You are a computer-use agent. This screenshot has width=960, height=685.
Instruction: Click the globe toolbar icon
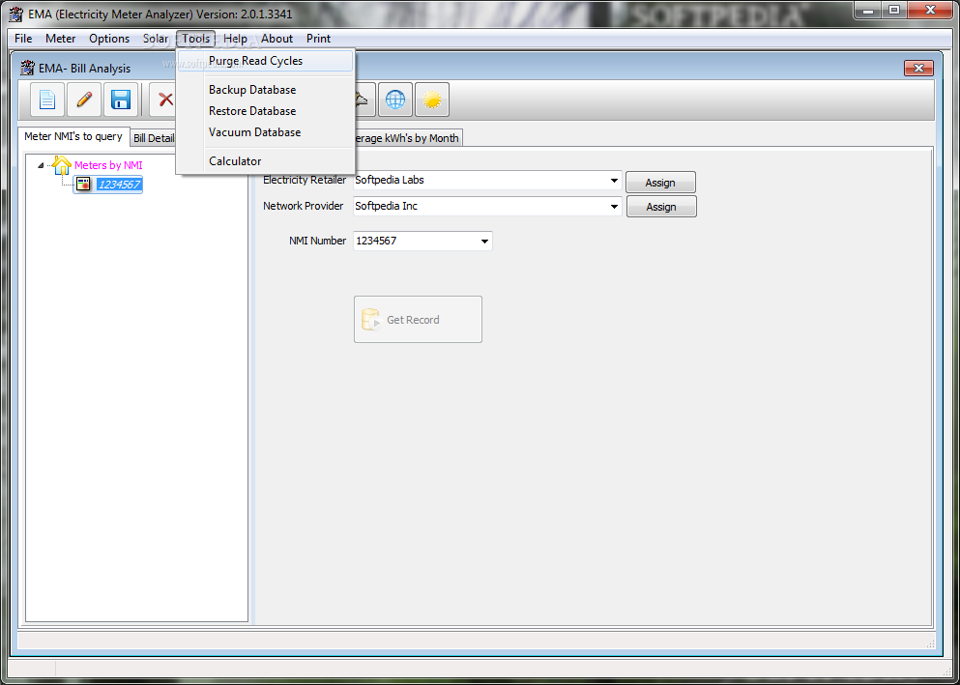pyautogui.click(x=394, y=100)
